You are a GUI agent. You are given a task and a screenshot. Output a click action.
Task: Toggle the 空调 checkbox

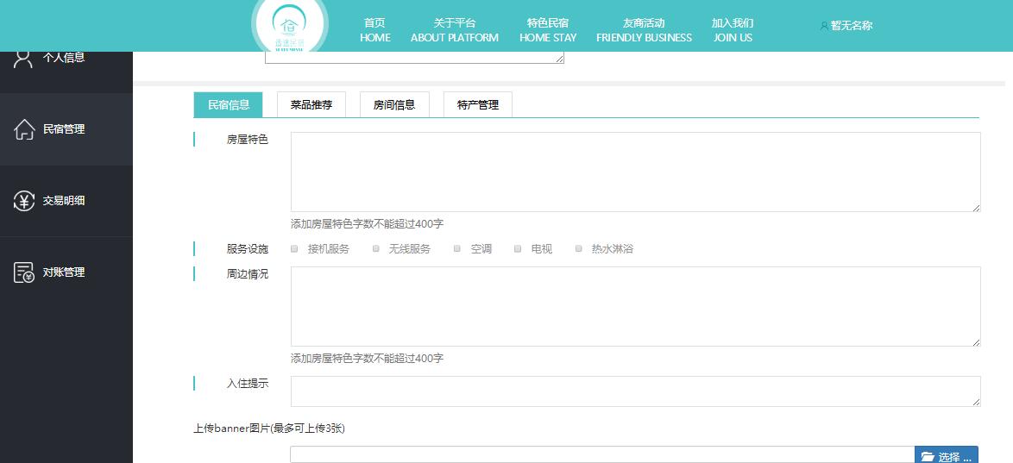point(457,249)
